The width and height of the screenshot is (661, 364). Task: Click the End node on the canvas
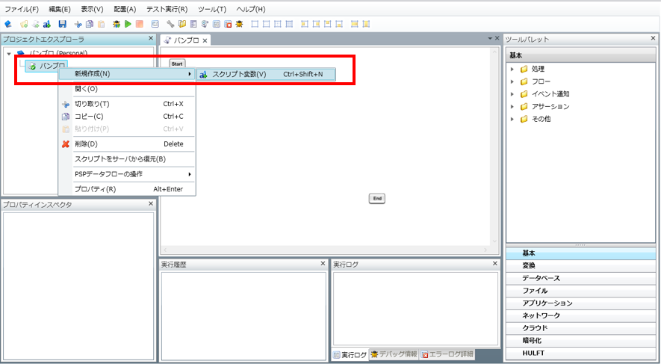tap(377, 198)
